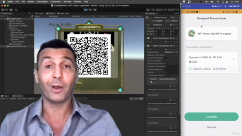Toggle Mute Audio in Game view
This screenshot has width=242, height=136.
point(123,16)
